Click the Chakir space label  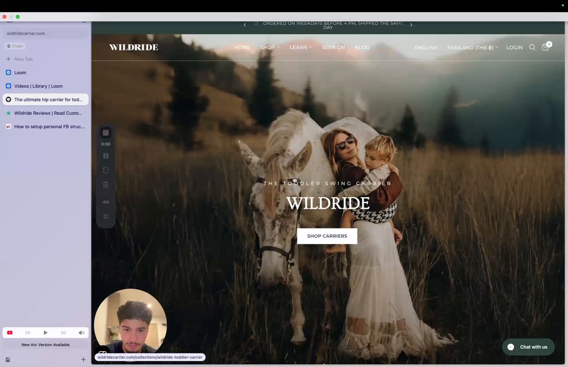[x=15, y=46]
